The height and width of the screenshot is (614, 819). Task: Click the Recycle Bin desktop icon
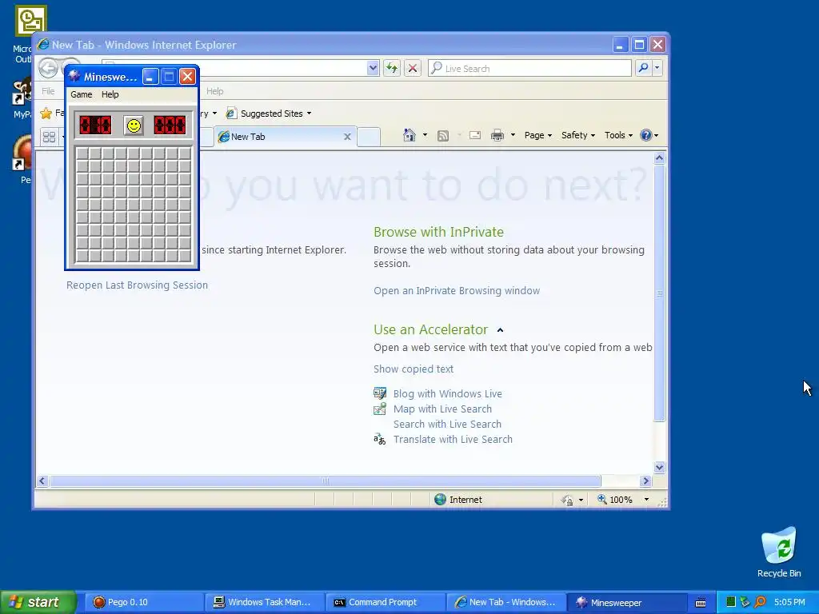click(x=779, y=553)
